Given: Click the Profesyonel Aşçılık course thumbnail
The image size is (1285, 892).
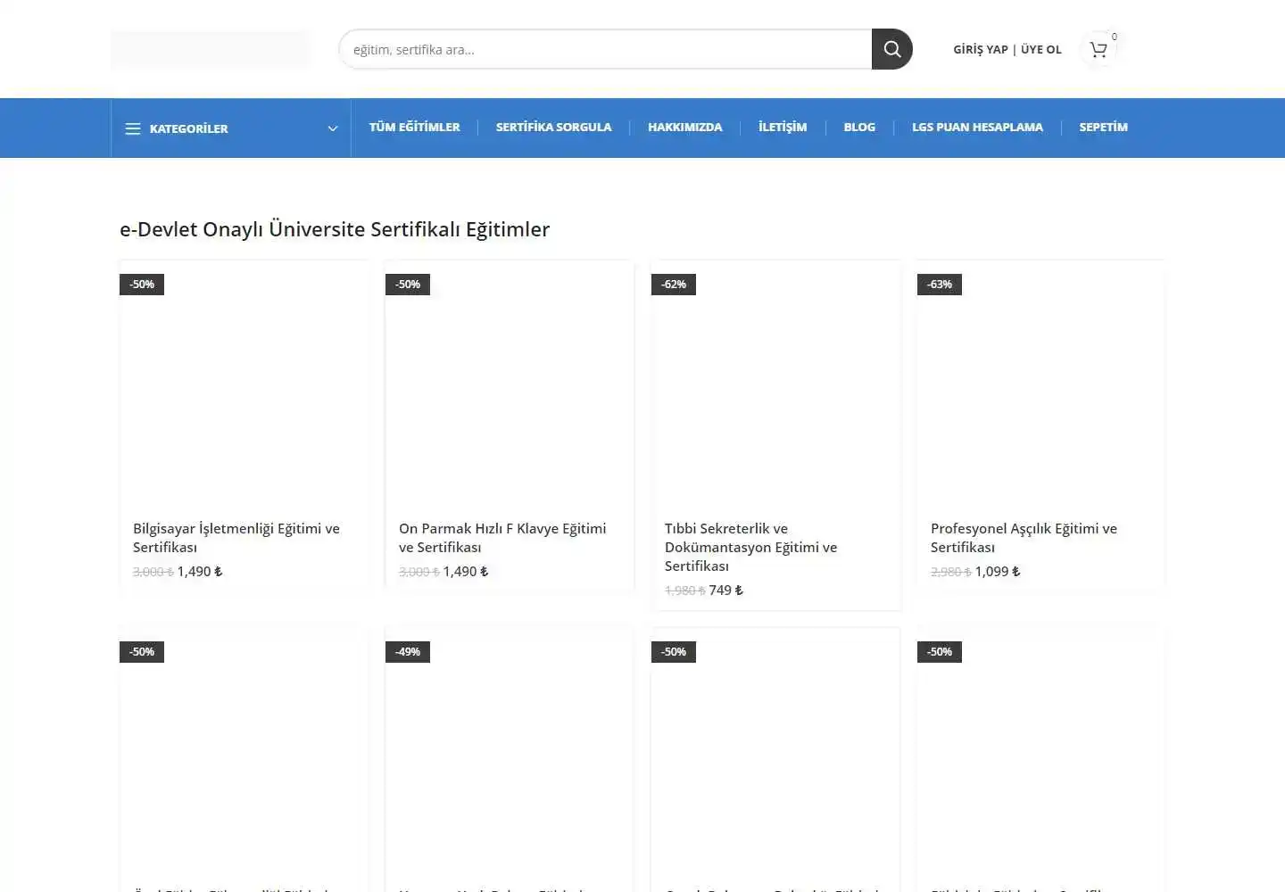Looking at the screenshot, I should (x=1041, y=385).
